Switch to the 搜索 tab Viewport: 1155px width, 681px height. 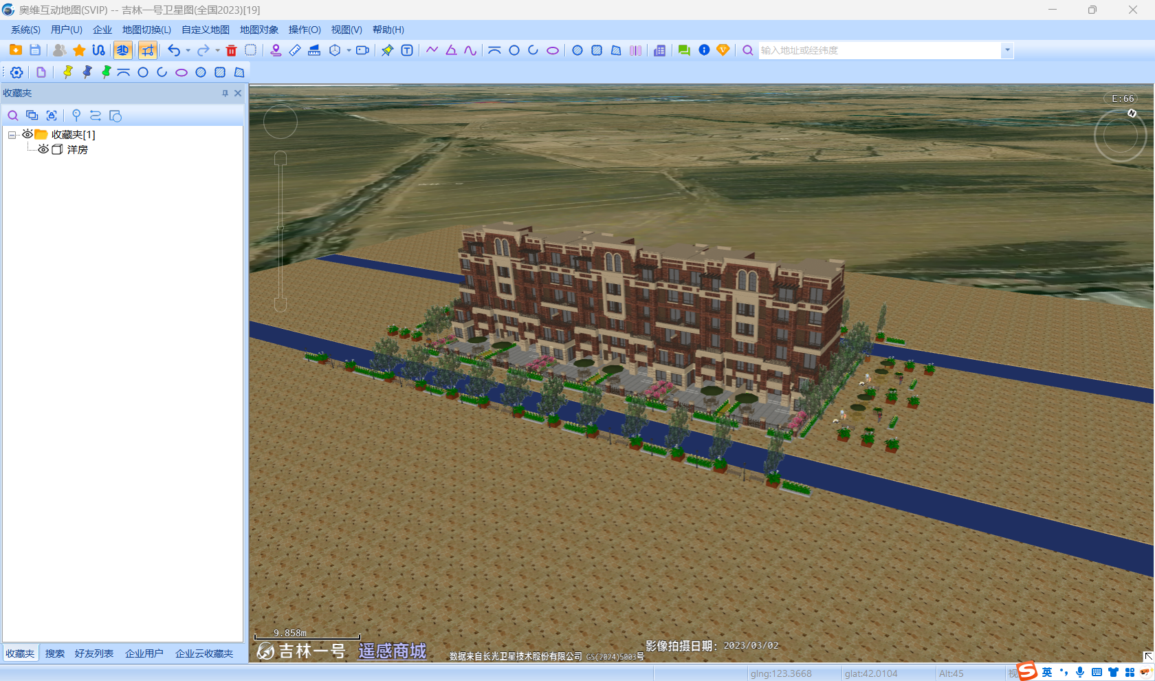pyautogui.click(x=55, y=653)
